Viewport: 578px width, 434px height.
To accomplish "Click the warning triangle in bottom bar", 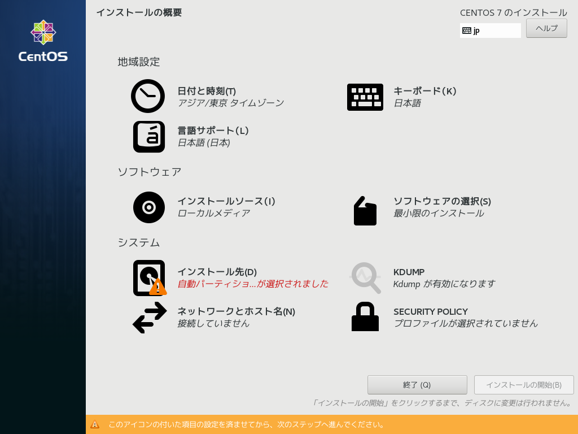I will 95,424.
